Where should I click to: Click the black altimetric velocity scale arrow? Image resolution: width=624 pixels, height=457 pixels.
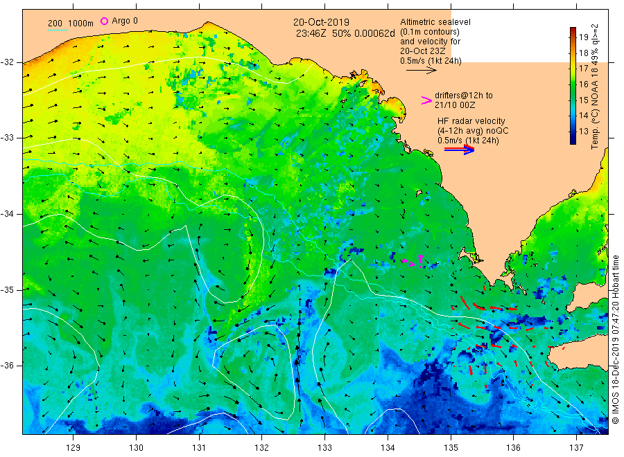click(422, 71)
